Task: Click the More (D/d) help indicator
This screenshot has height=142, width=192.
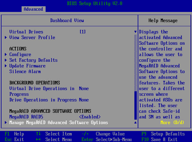Action: pos(172,123)
